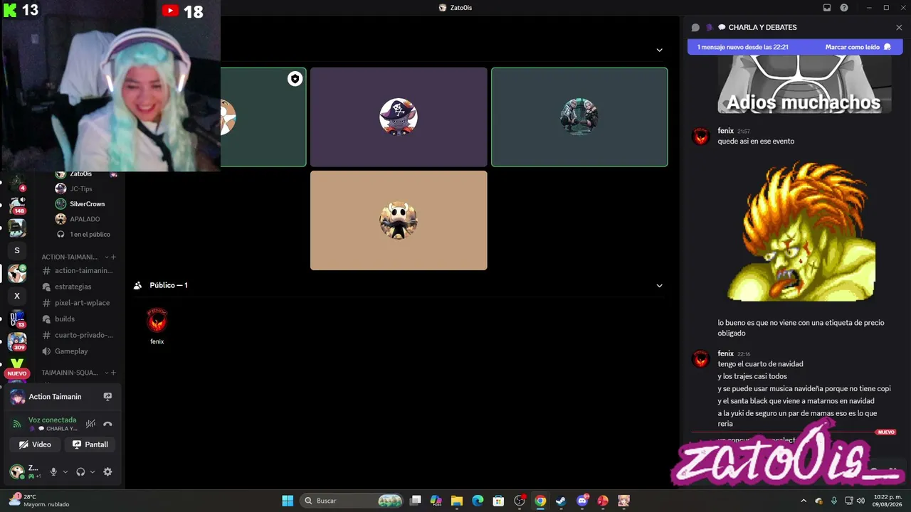This screenshot has height=512, width=911.
Task: Open user profile panel avatar
Action: 16,471
